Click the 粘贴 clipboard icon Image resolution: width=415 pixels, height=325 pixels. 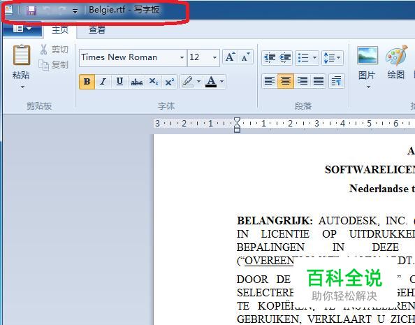coord(22,55)
